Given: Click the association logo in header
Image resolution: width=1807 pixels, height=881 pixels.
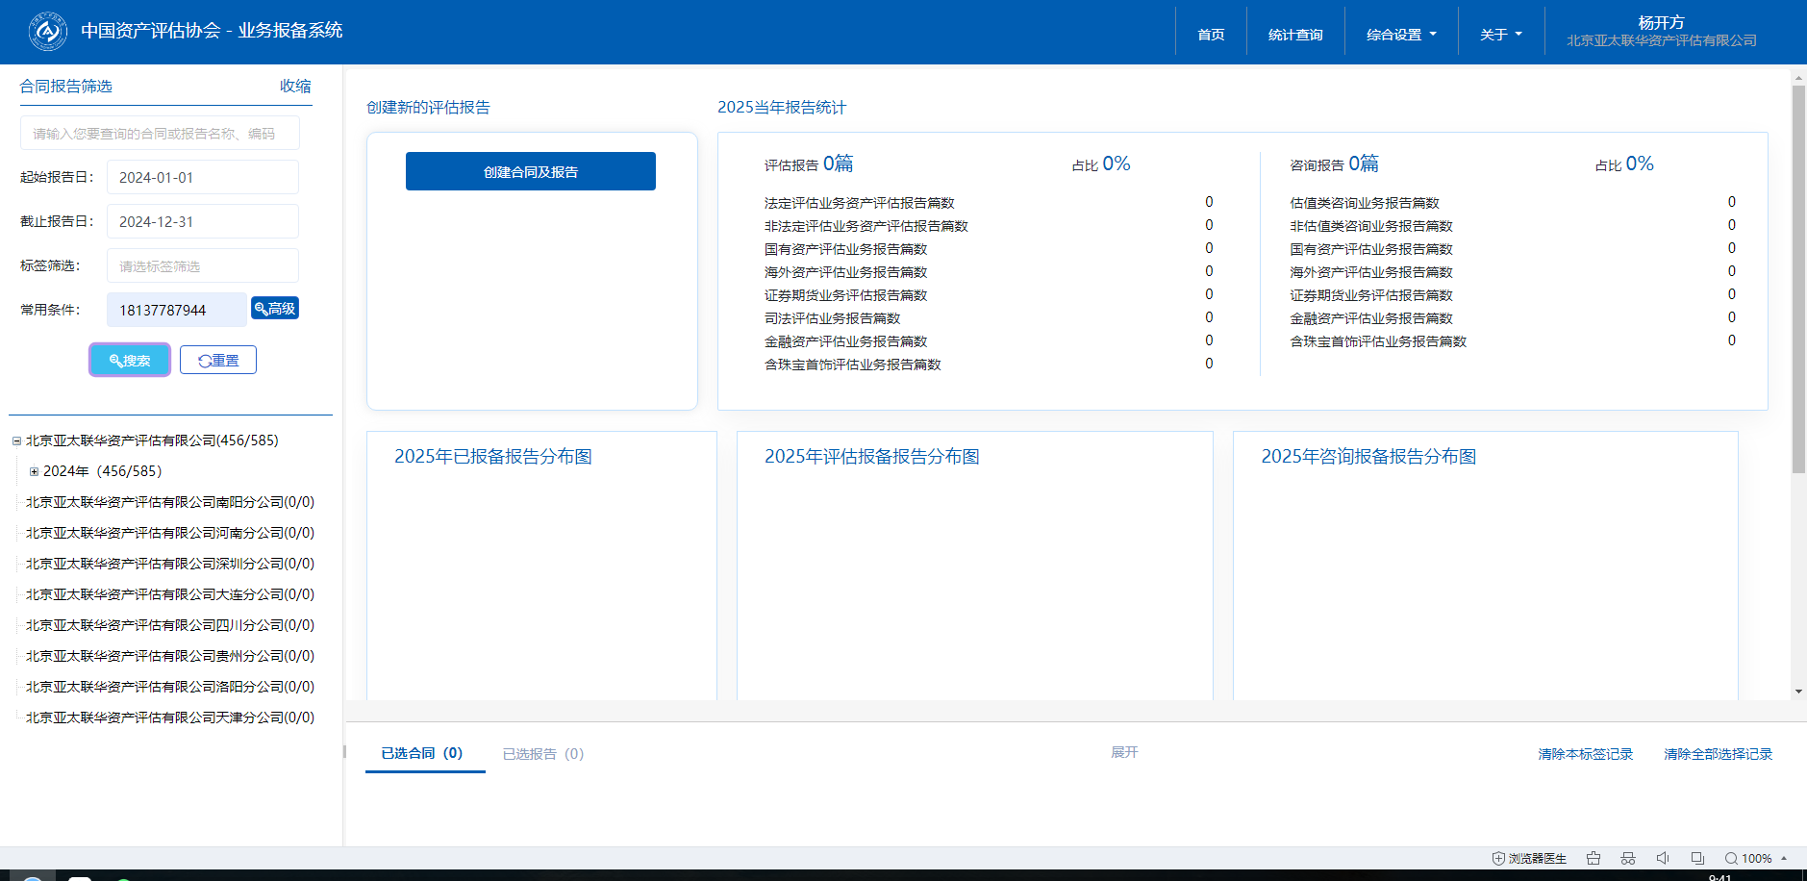Looking at the screenshot, I should click(x=47, y=32).
